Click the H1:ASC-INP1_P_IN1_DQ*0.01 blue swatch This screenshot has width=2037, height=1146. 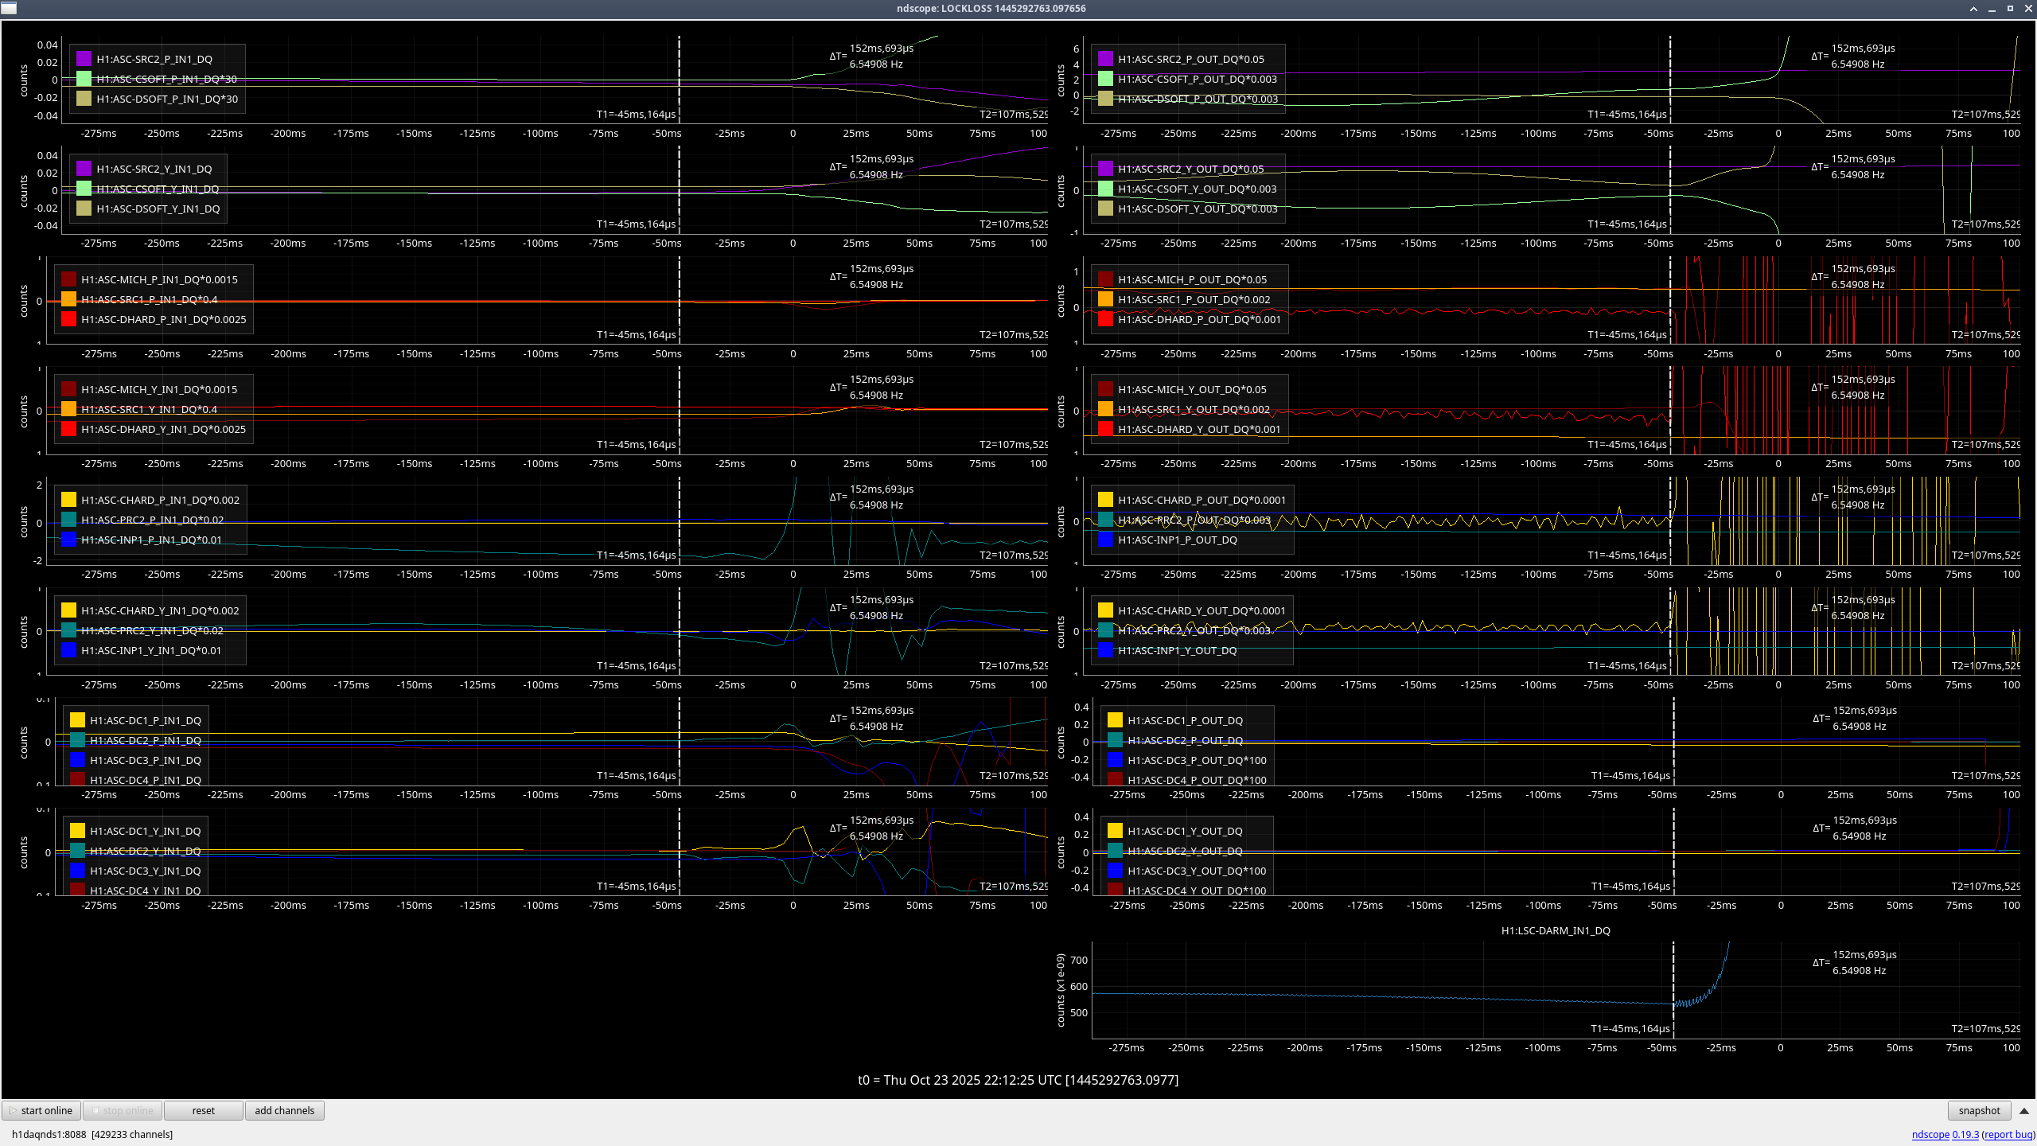[x=68, y=540]
